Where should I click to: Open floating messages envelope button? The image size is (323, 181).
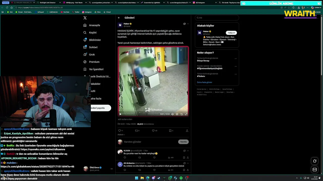(315, 170)
